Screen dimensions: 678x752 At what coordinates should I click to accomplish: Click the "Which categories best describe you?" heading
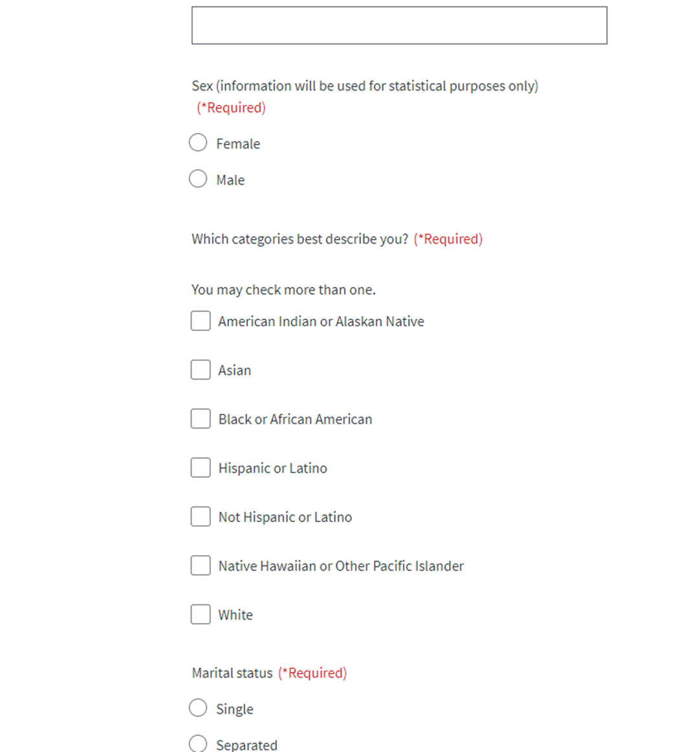(300, 239)
